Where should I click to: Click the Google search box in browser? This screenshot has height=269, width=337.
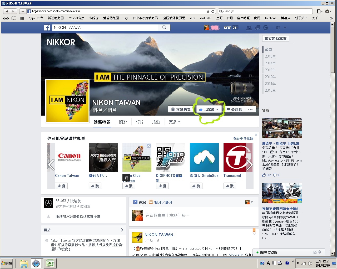click(x=265, y=11)
